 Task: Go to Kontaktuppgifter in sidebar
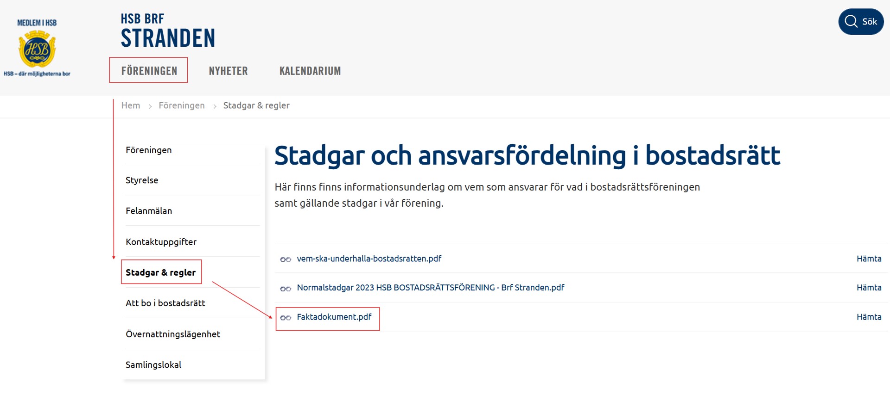tap(161, 242)
